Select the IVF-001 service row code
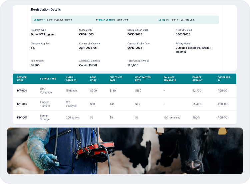 (x=22, y=90)
